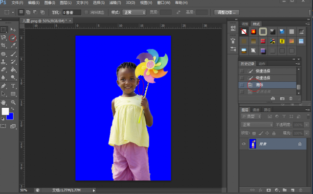Select the Pen tool

pos(3,86)
